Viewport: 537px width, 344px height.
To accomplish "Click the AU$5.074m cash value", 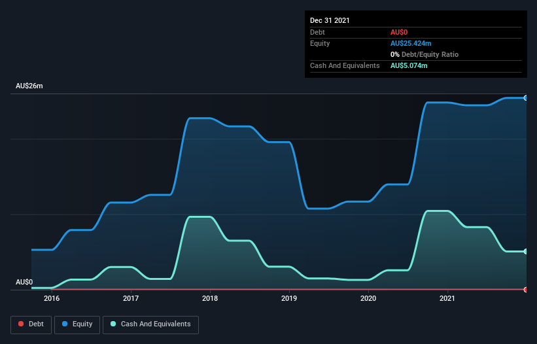I will (x=409, y=65).
